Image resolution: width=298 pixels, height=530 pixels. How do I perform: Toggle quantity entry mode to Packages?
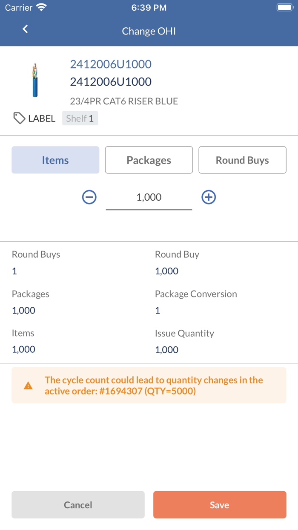149,160
